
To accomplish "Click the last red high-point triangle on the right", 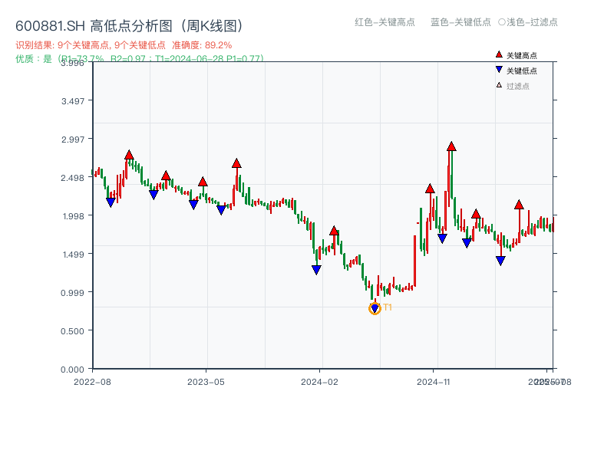I will [519, 205].
